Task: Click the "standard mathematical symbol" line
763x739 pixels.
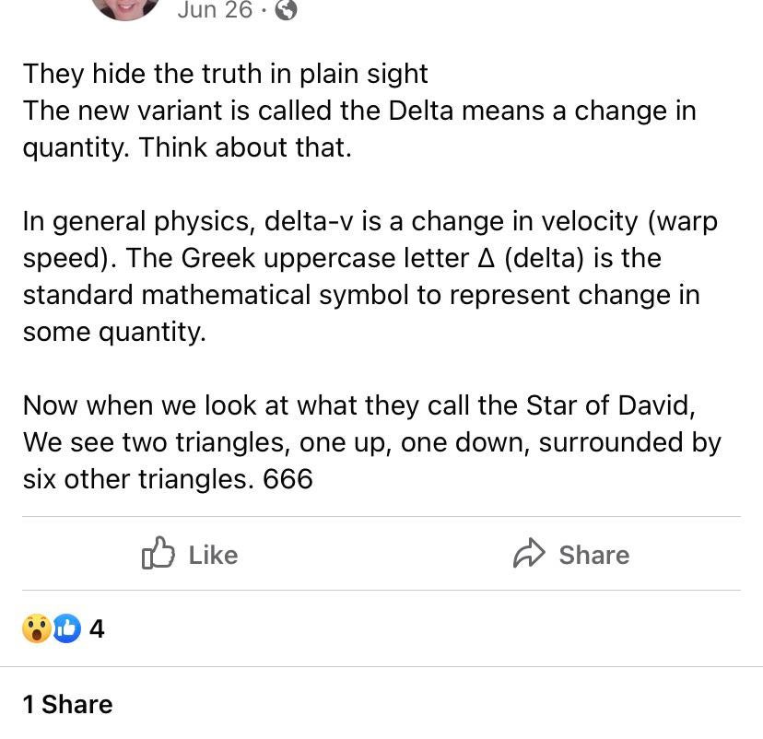Action: (361, 295)
